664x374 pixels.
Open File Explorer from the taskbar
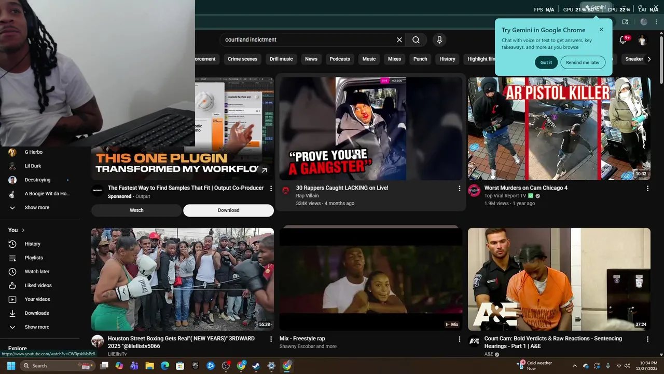149,366
